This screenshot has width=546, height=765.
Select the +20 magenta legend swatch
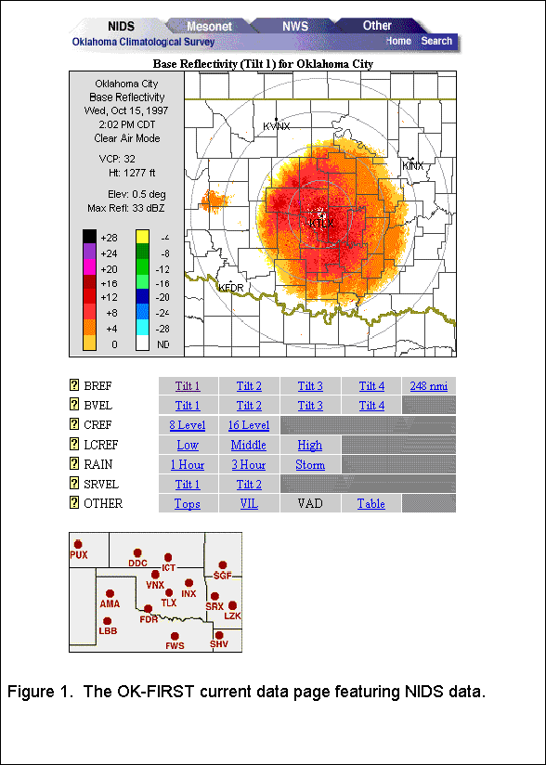[89, 268]
